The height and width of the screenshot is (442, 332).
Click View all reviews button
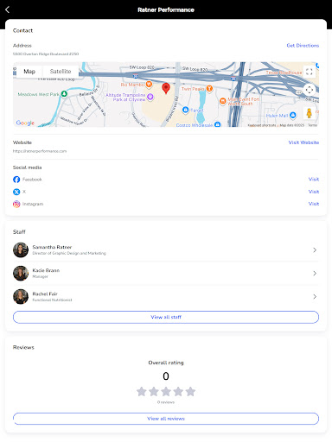(166, 419)
